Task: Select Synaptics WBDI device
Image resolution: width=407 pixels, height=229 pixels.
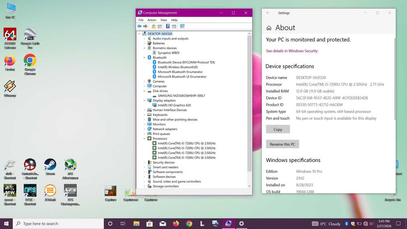Action: point(168,52)
